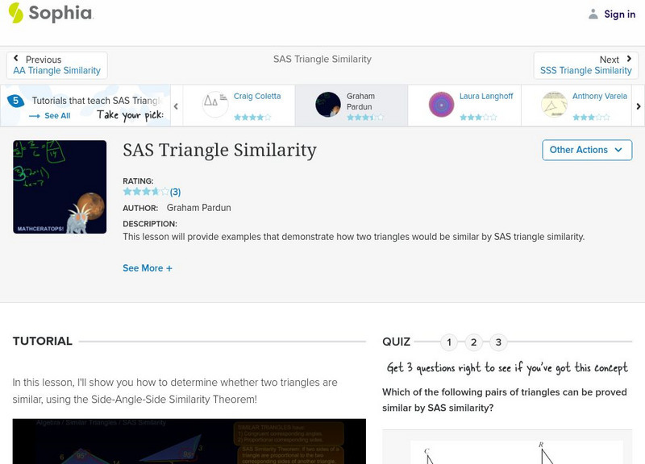
Task: Click the Mathceratops tutorial thumbnail
Action: click(x=60, y=187)
